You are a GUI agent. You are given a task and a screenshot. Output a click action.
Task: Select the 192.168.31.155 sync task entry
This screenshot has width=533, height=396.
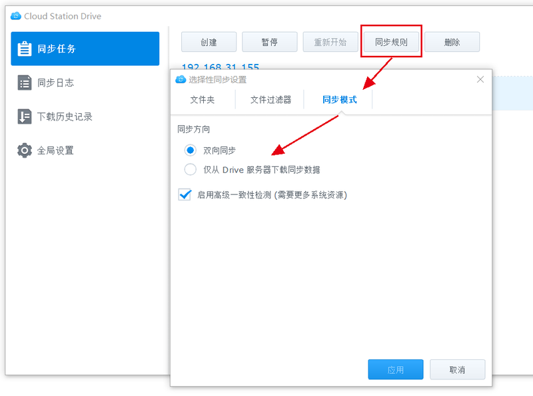[x=220, y=68]
